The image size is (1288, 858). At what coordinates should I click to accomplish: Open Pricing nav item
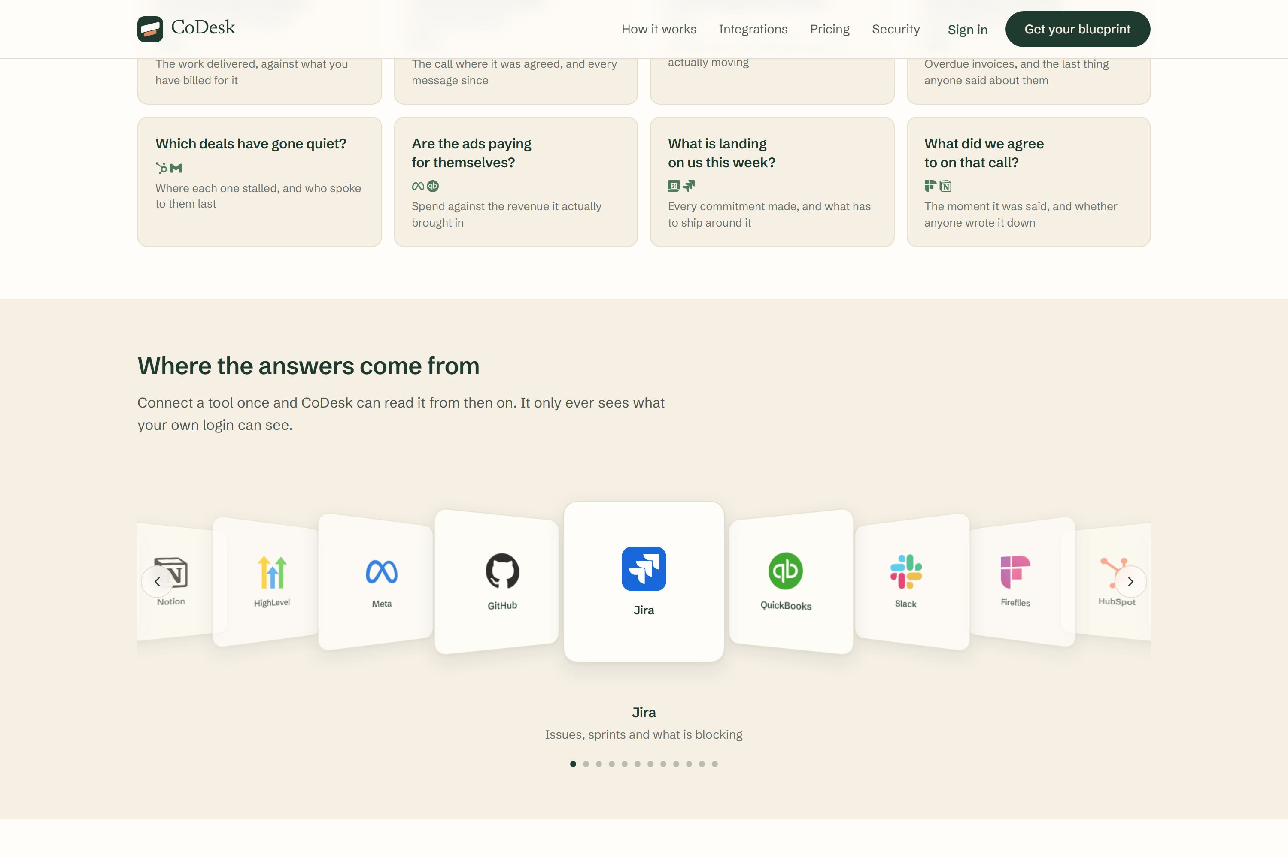point(829,29)
